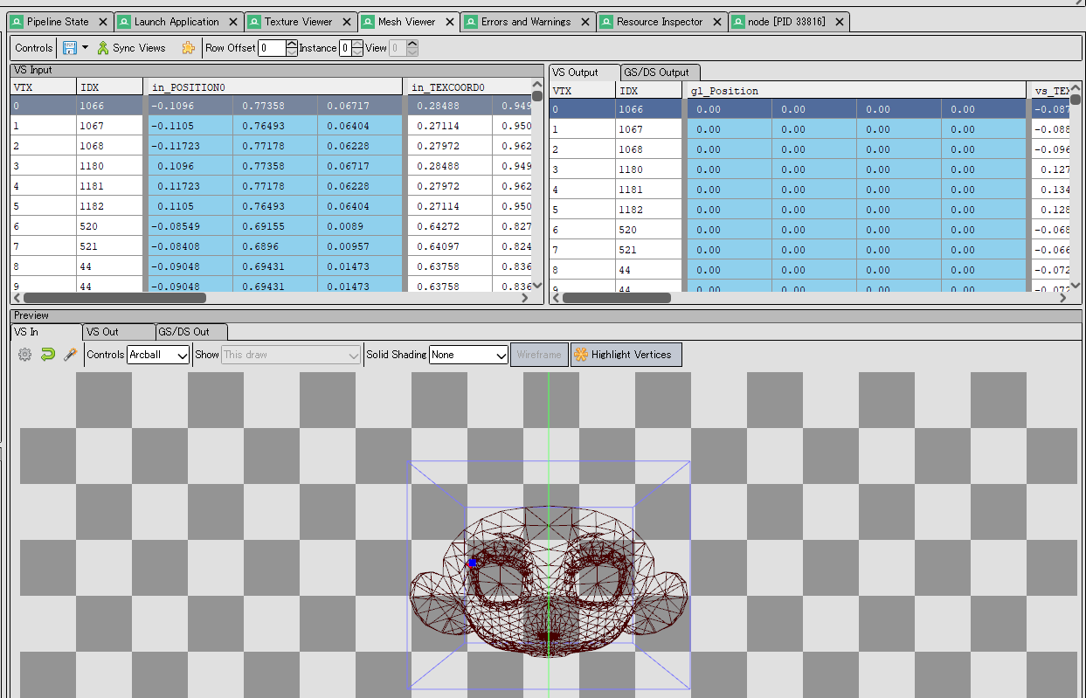Click into the Row Offset input field

click(x=271, y=48)
